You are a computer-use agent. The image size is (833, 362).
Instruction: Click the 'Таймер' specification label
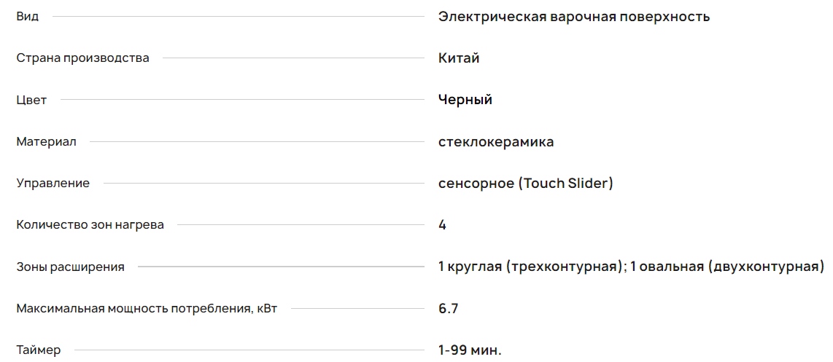(x=39, y=350)
